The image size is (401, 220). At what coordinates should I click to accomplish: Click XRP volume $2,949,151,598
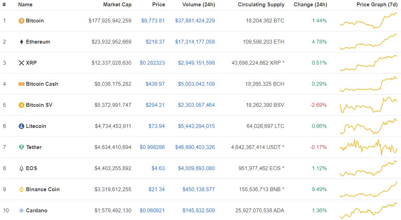click(x=196, y=63)
